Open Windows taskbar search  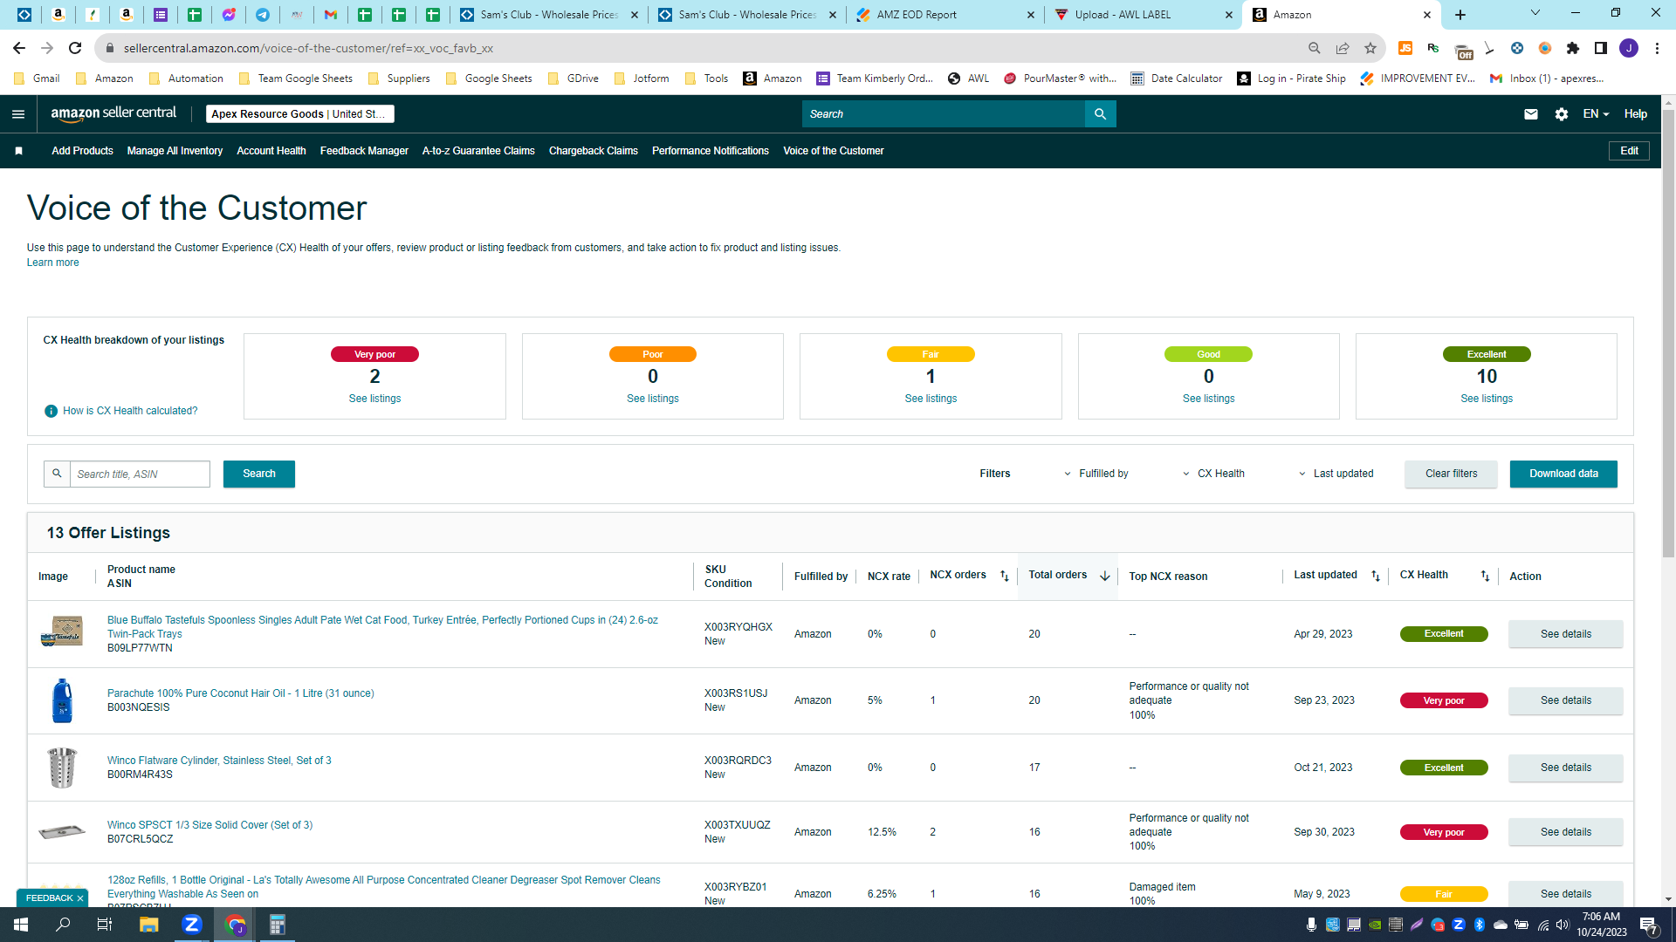tap(63, 925)
